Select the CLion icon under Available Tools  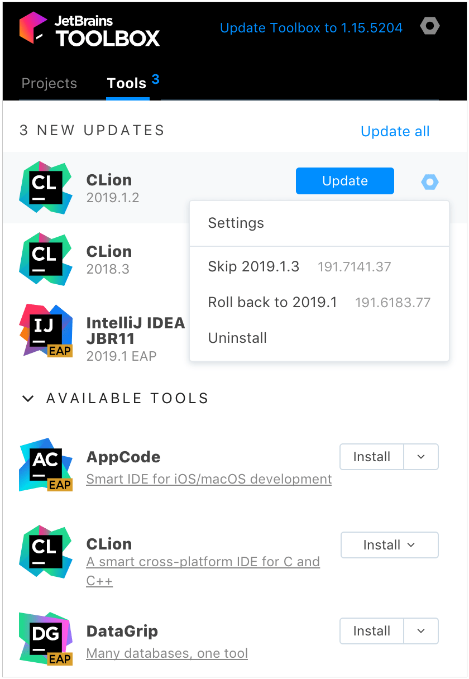coord(45,552)
